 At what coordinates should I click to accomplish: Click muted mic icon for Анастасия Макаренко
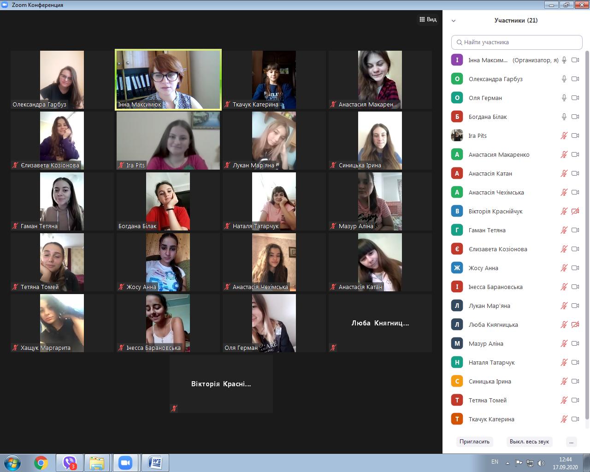(564, 154)
